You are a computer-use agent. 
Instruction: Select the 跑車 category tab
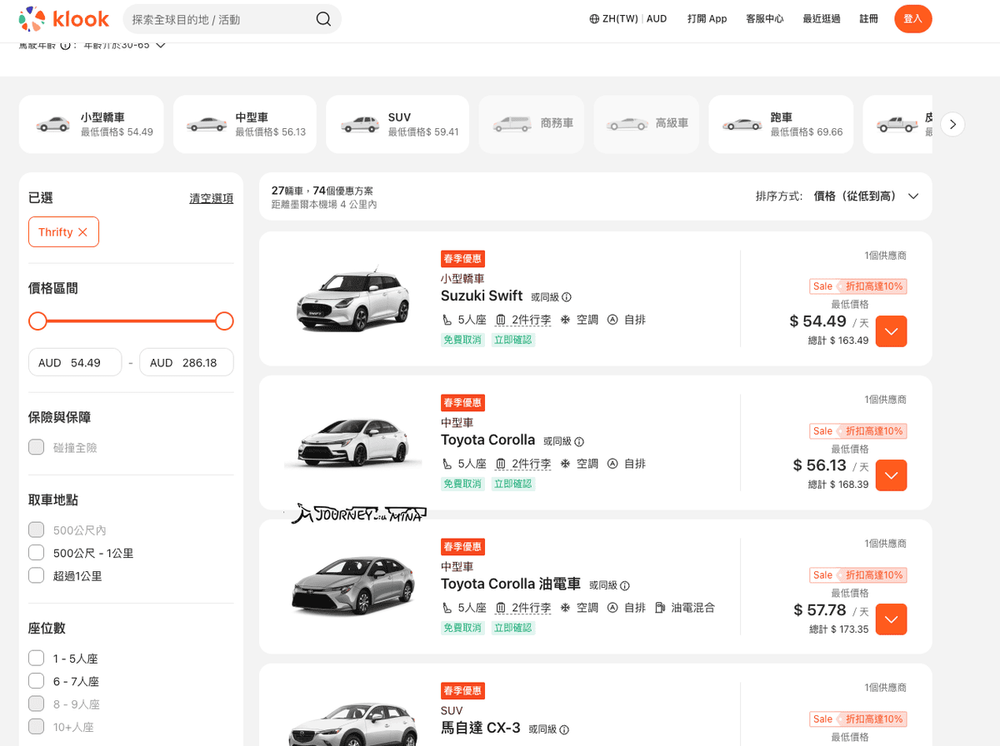pos(781,124)
